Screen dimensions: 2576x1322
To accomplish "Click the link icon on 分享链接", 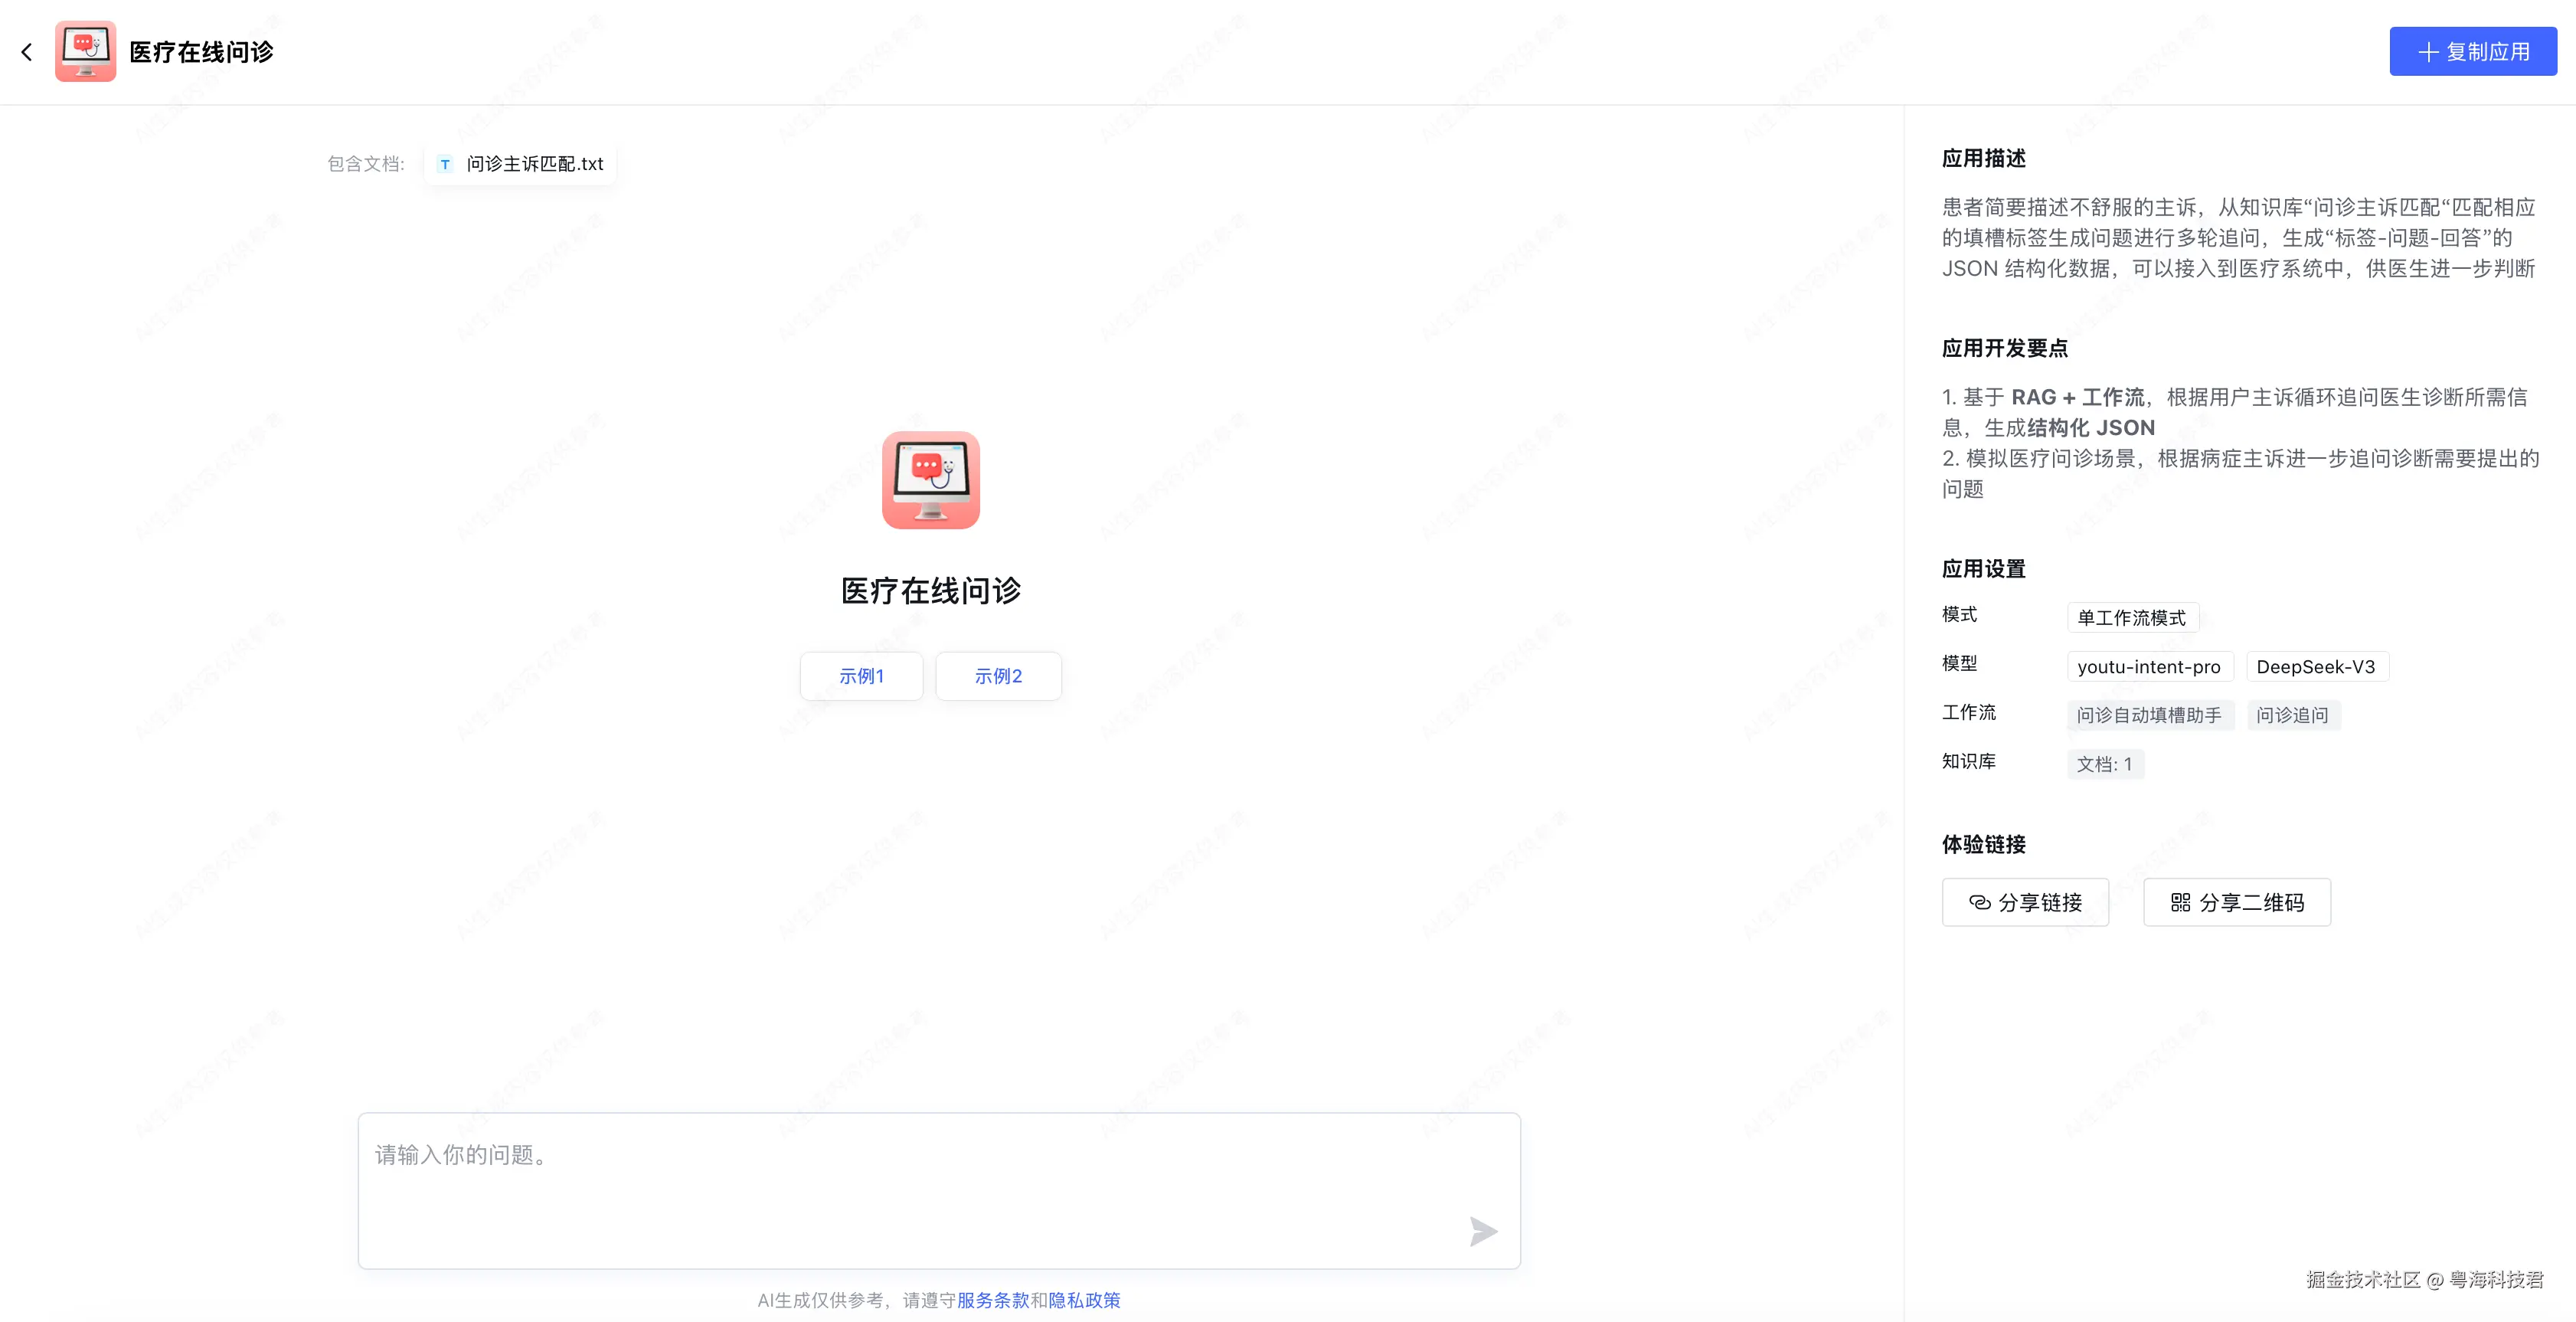I will 1979,902.
